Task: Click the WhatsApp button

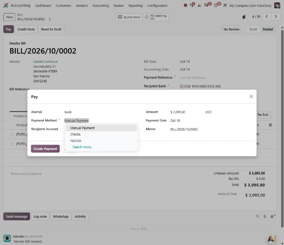Action: [61, 216]
